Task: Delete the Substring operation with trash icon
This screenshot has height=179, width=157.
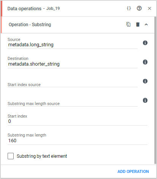Action: pyautogui.click(x=138, y=24)
